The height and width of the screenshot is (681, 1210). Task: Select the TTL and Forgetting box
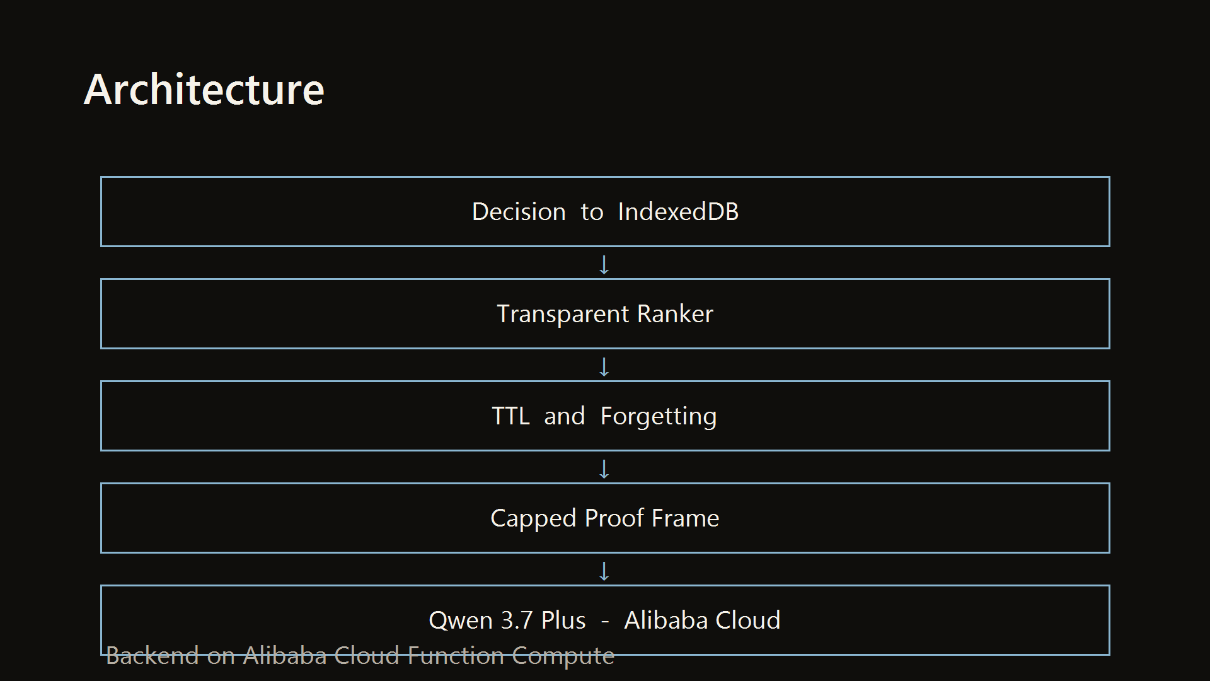pos(605,416)
